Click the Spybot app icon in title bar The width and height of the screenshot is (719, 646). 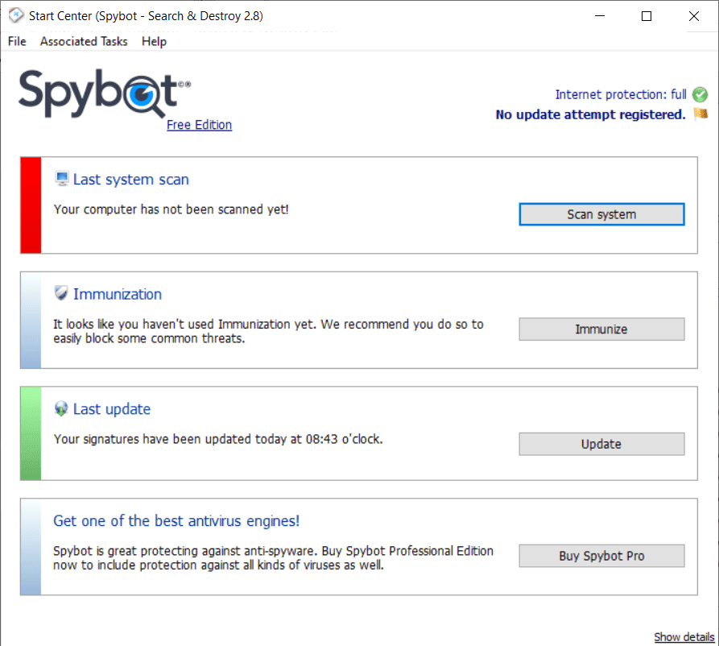click(x=16, y=15)
